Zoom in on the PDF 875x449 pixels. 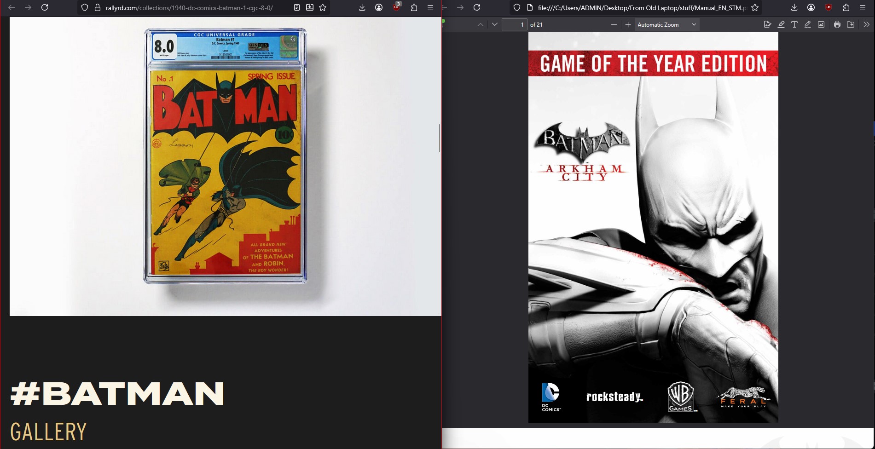point(628,25)
